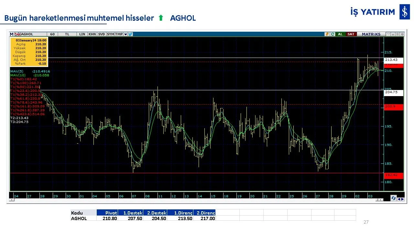Click the left scroll arrow of chart scrollbar

point(11,200)
